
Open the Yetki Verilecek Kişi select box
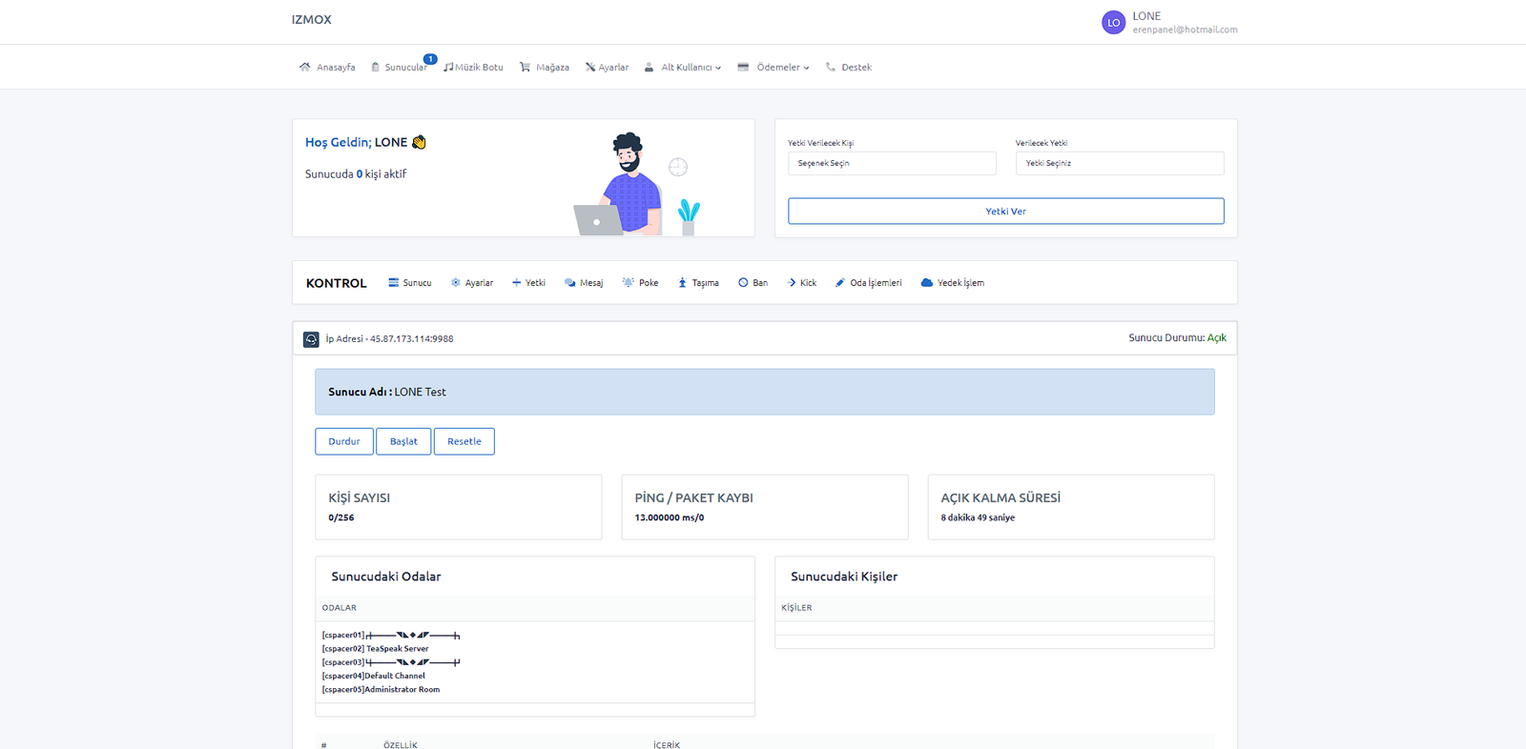click(891, 164)
